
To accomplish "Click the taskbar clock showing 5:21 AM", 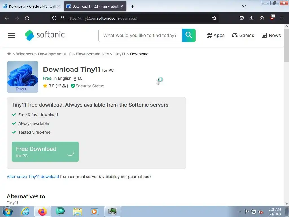I will [275, 212].
